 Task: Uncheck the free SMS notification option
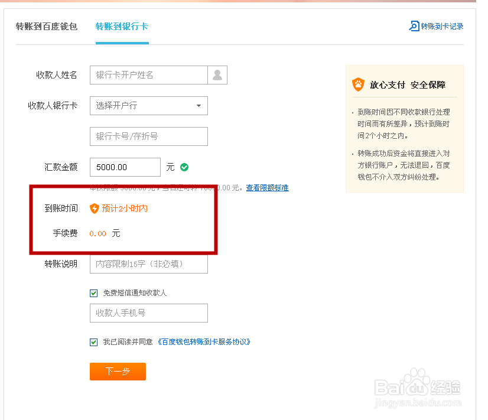coord(93,292)
